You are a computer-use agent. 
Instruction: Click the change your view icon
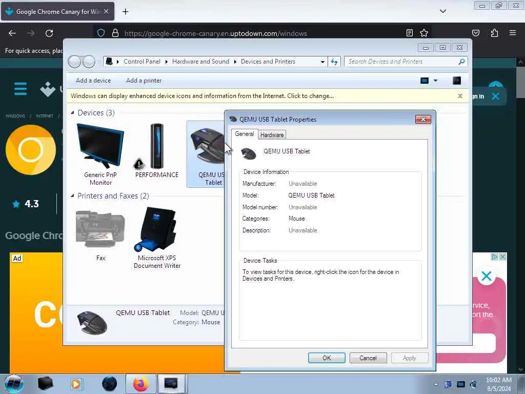tap(425, 81)
